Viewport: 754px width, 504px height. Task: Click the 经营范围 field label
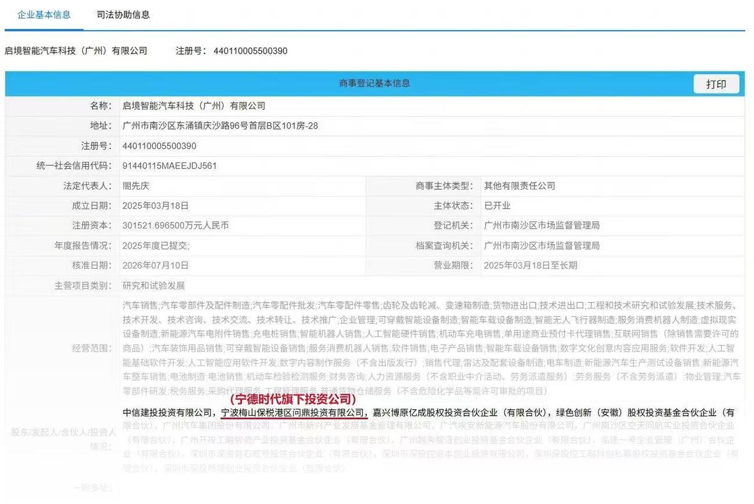(92, 348)
